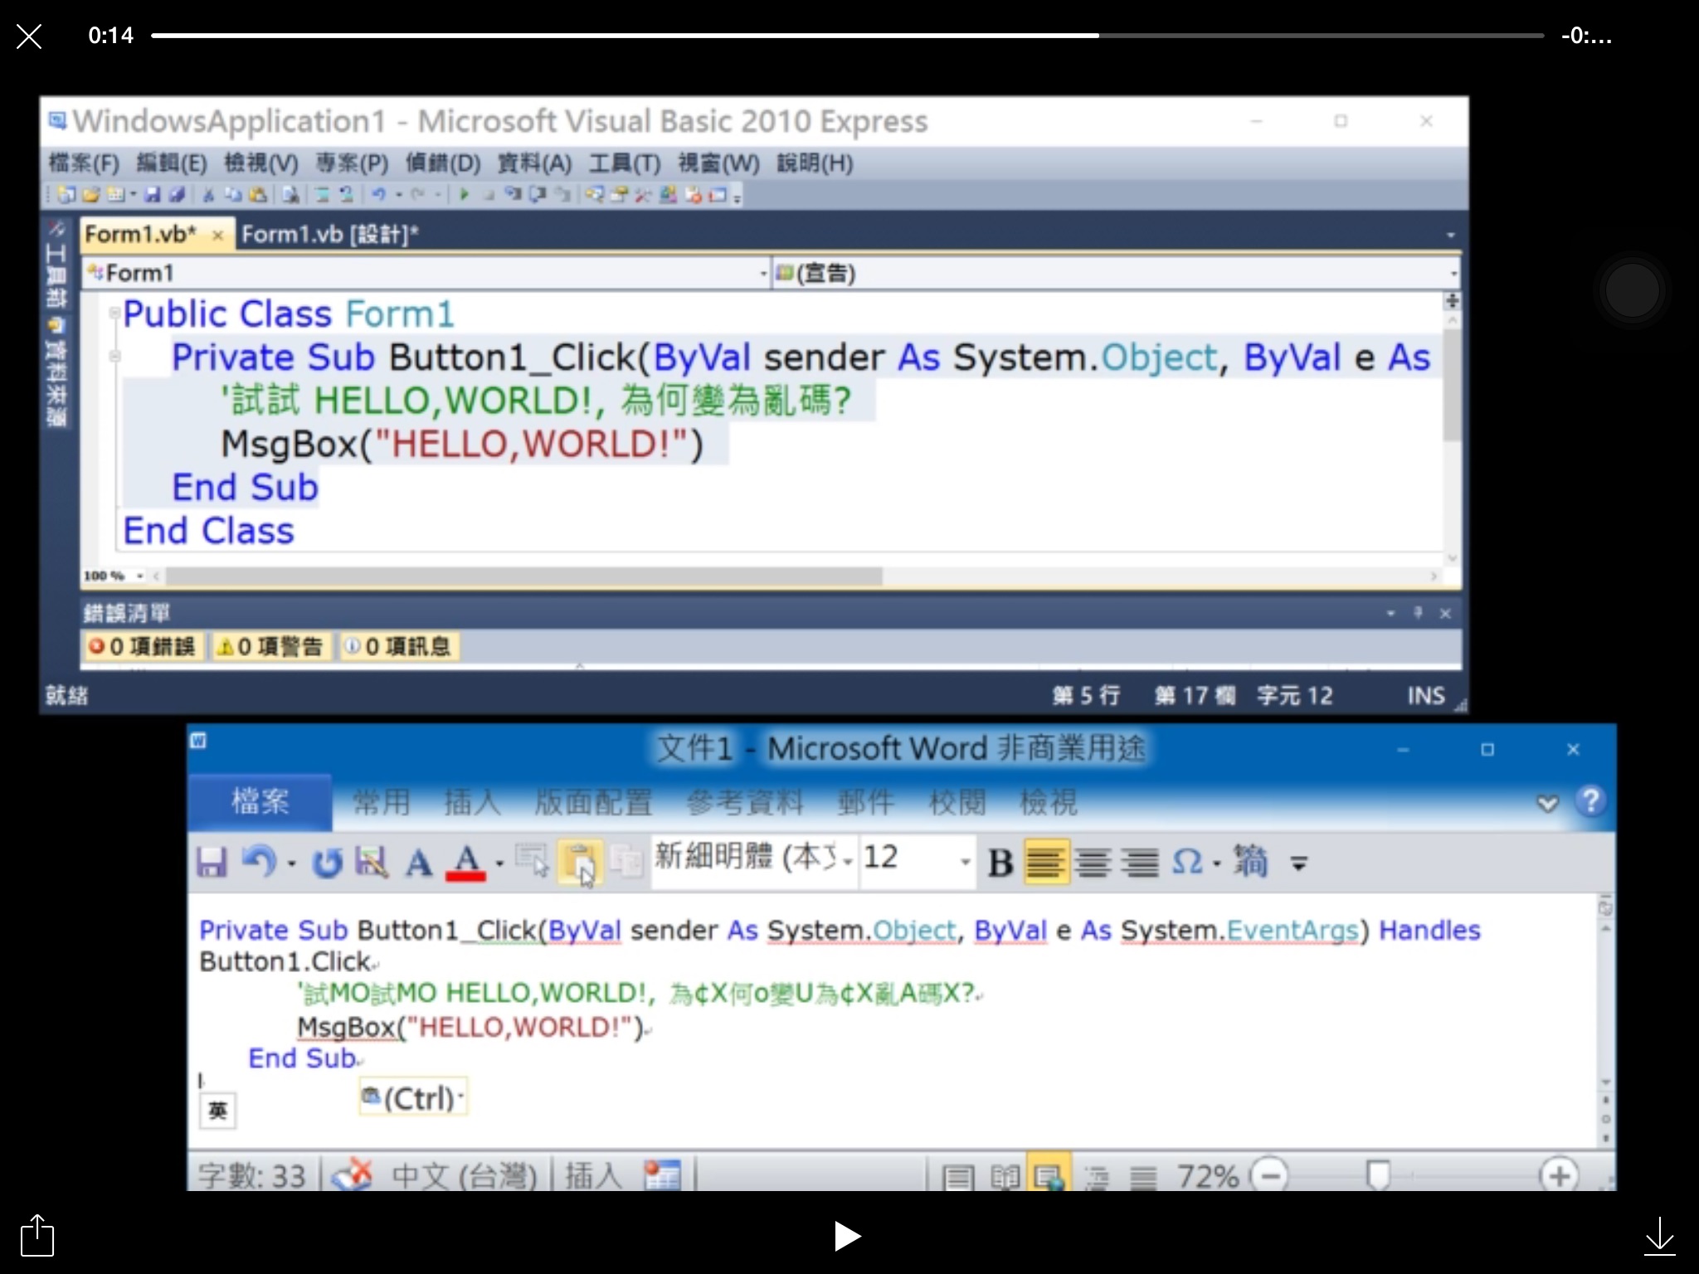
Task: Open the Word 檔案 tab
Action: tap(260, 802)
